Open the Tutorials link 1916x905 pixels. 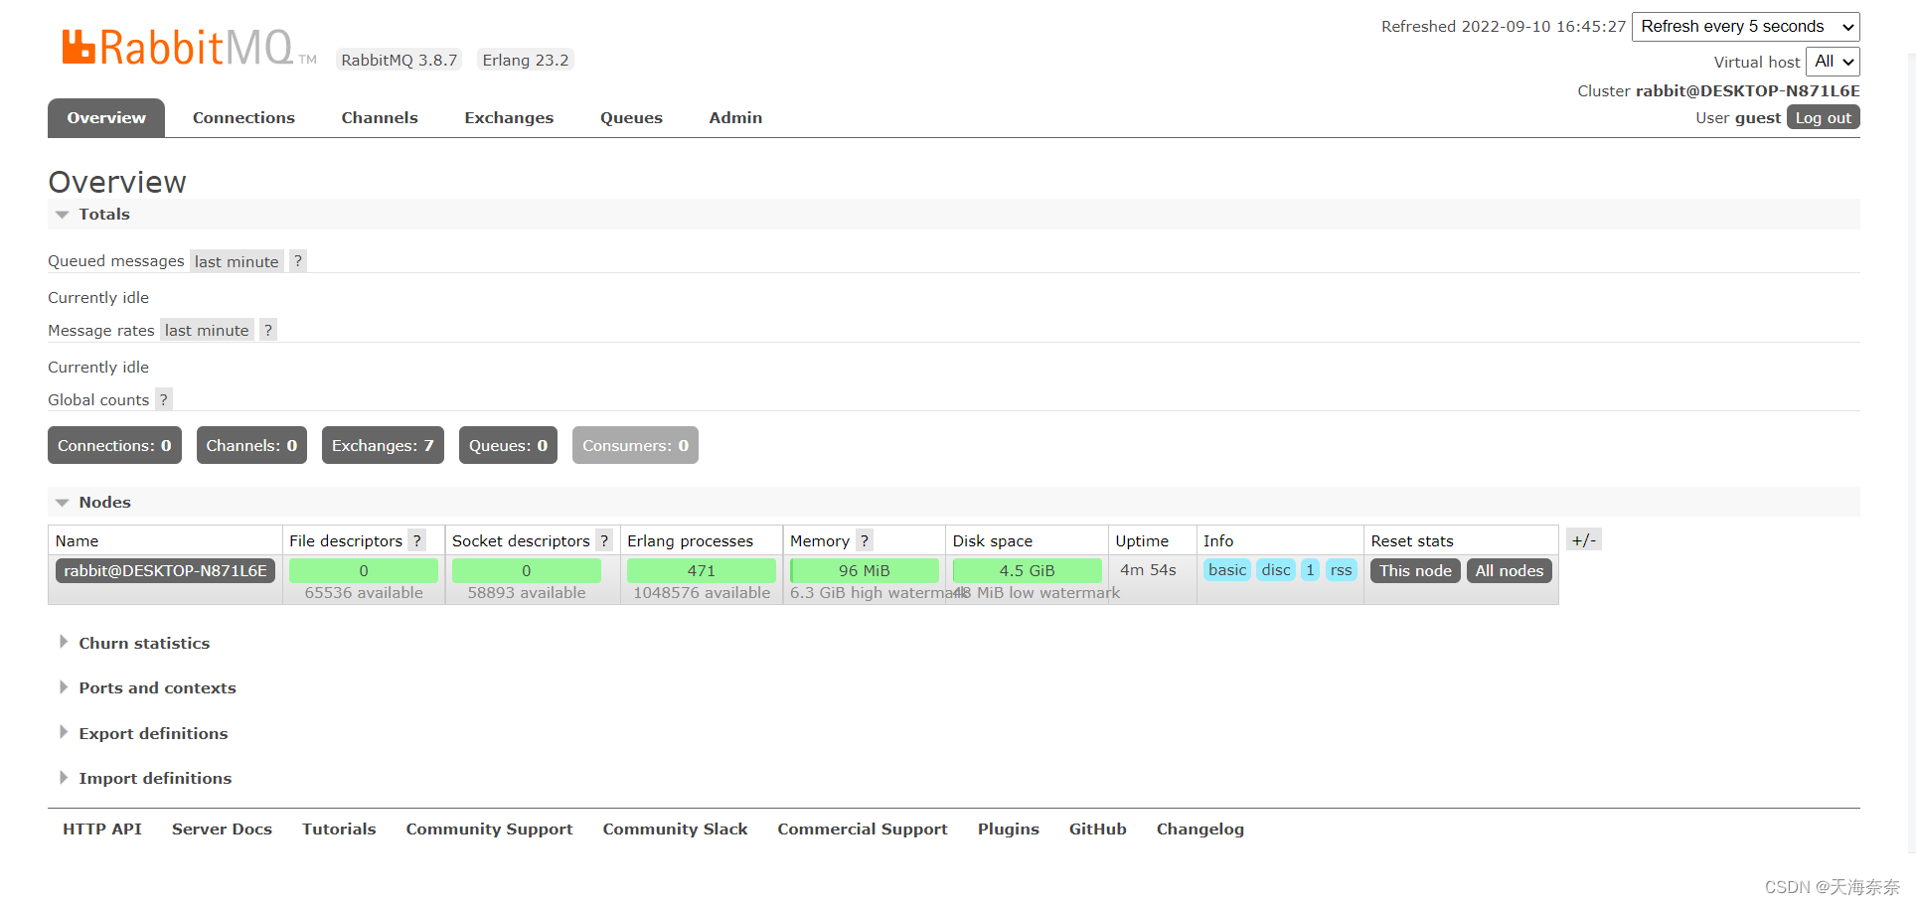pos(339,829)
